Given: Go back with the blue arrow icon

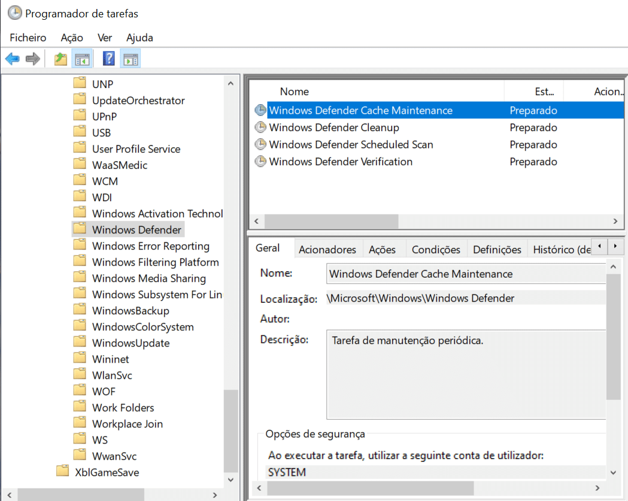Looking at the screenshot, I should pyautogui.click(x=13, y=59).
